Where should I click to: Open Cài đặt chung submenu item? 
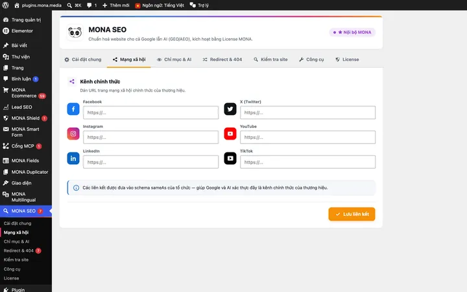point(18,223)
